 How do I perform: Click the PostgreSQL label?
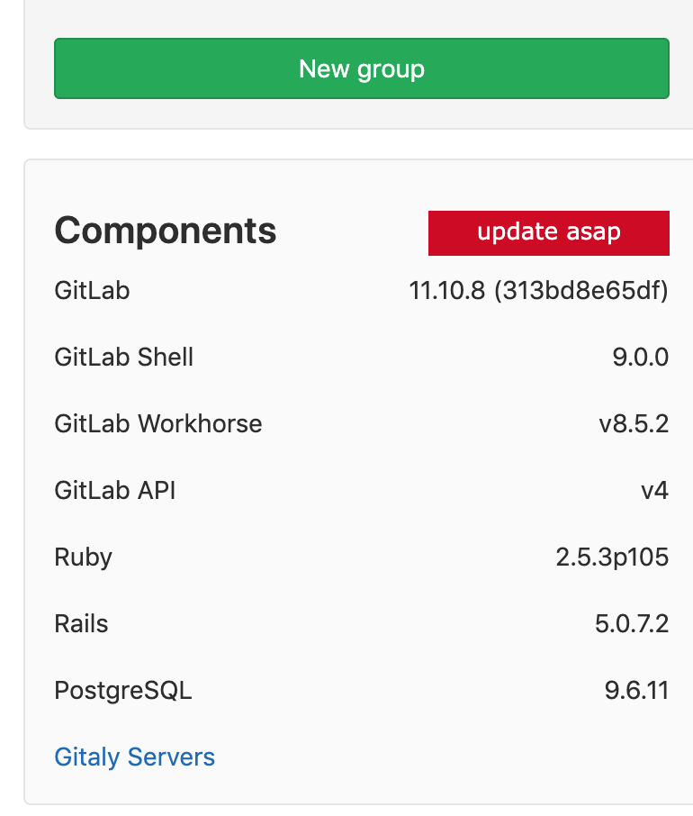coord(122,690)
